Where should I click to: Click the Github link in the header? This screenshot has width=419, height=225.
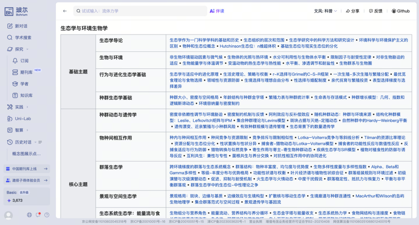click(x=401, y=11)
